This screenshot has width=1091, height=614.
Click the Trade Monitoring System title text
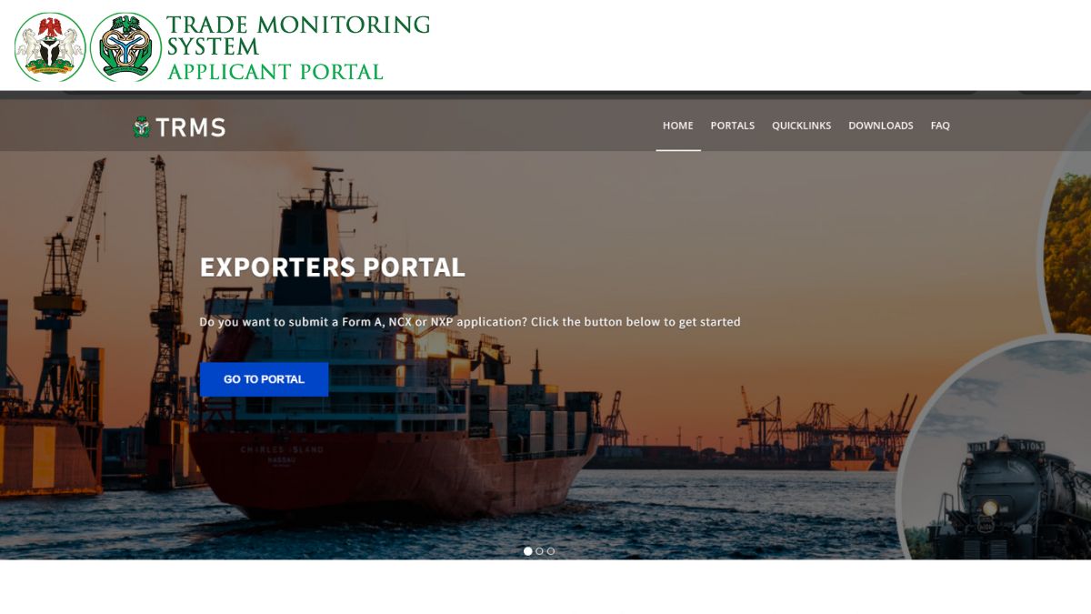pyautogui.click(x=298, y=35)
